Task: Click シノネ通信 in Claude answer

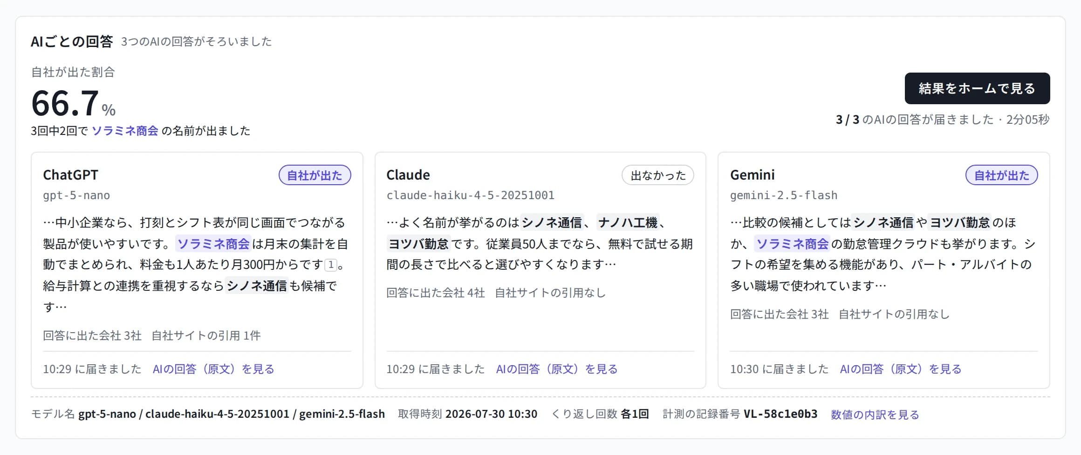Action: tap(552, 222)
